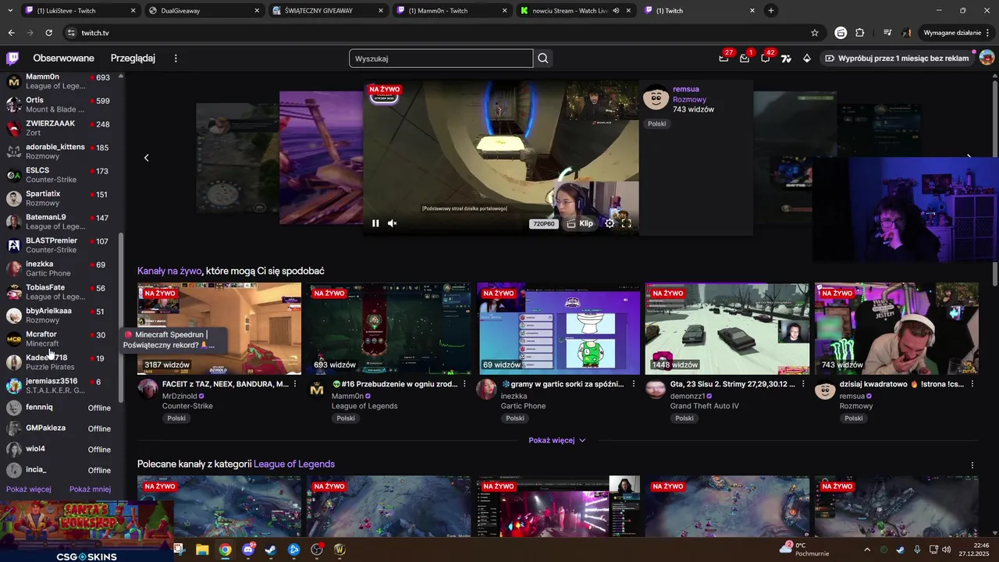Open the user avatar profile menu

[x=987, y=59]
